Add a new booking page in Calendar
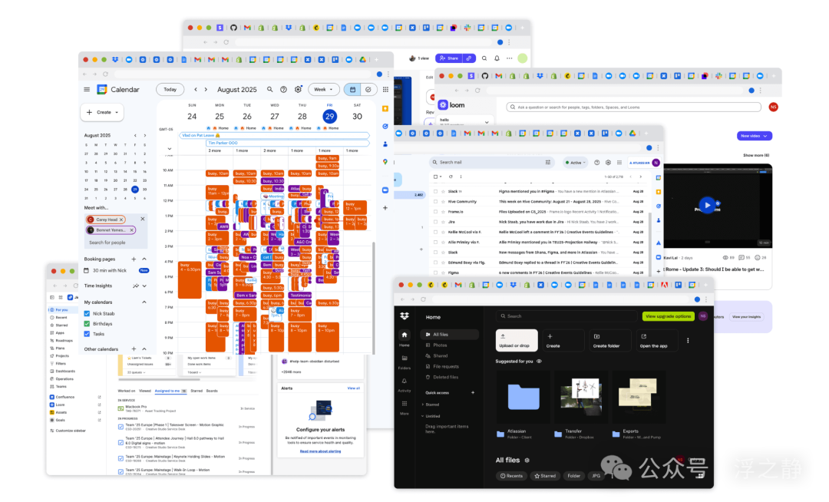The image size is (829, 502). pos(134,259)
